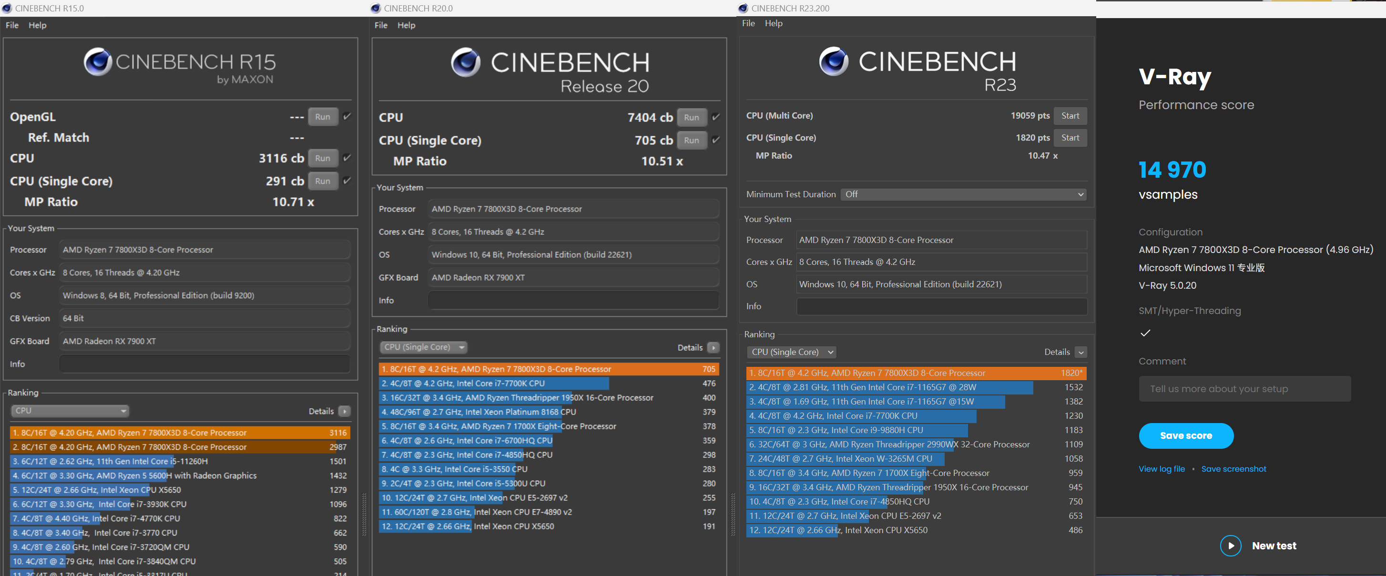Viewport: 1386px width, 576px height.
Task: Click the Info field in R15 Your System
Action: (x=204, y=364)
